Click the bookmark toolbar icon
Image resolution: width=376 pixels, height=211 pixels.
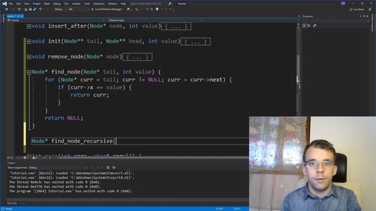pos(157,9)
